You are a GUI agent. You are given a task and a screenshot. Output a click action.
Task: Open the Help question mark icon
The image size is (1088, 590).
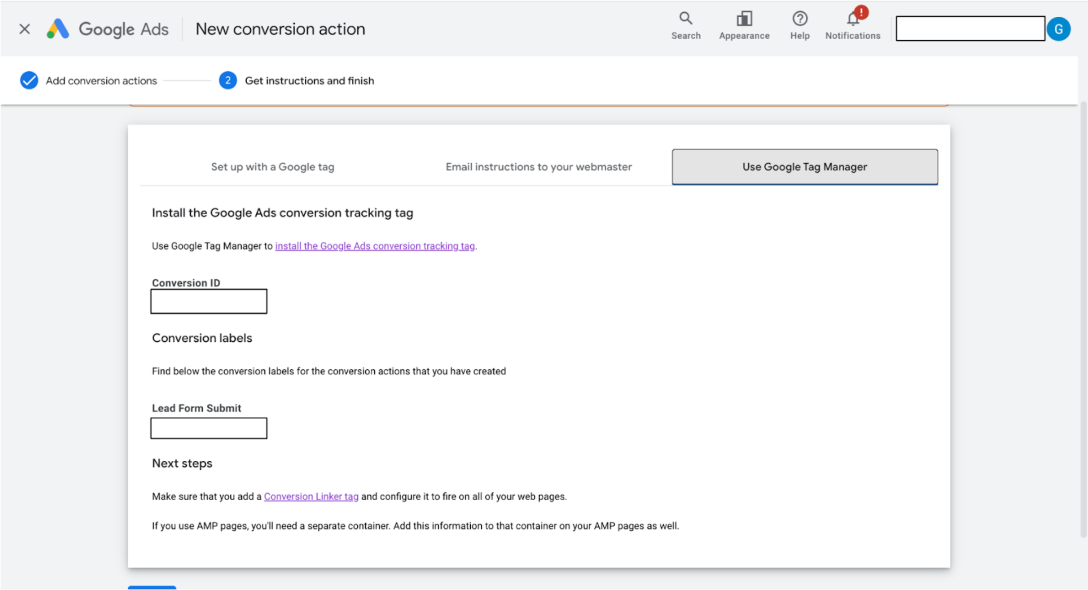point(799,19)
